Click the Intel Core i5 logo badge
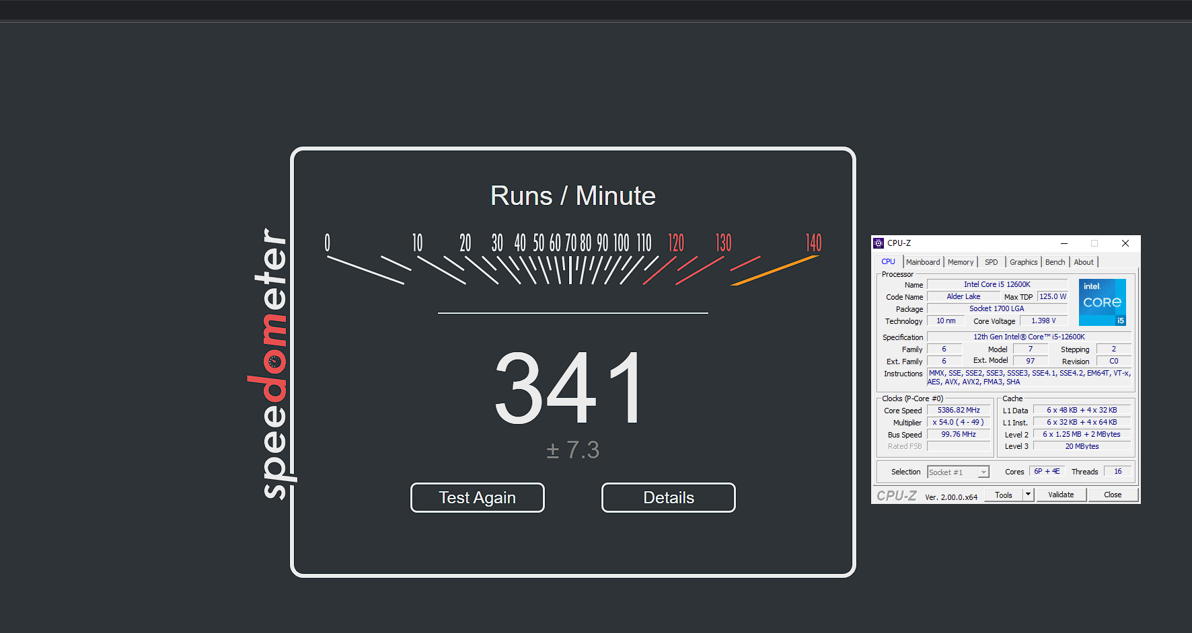The height and width of the screenshot is (633, 1192). click(x=1103, y=302)
